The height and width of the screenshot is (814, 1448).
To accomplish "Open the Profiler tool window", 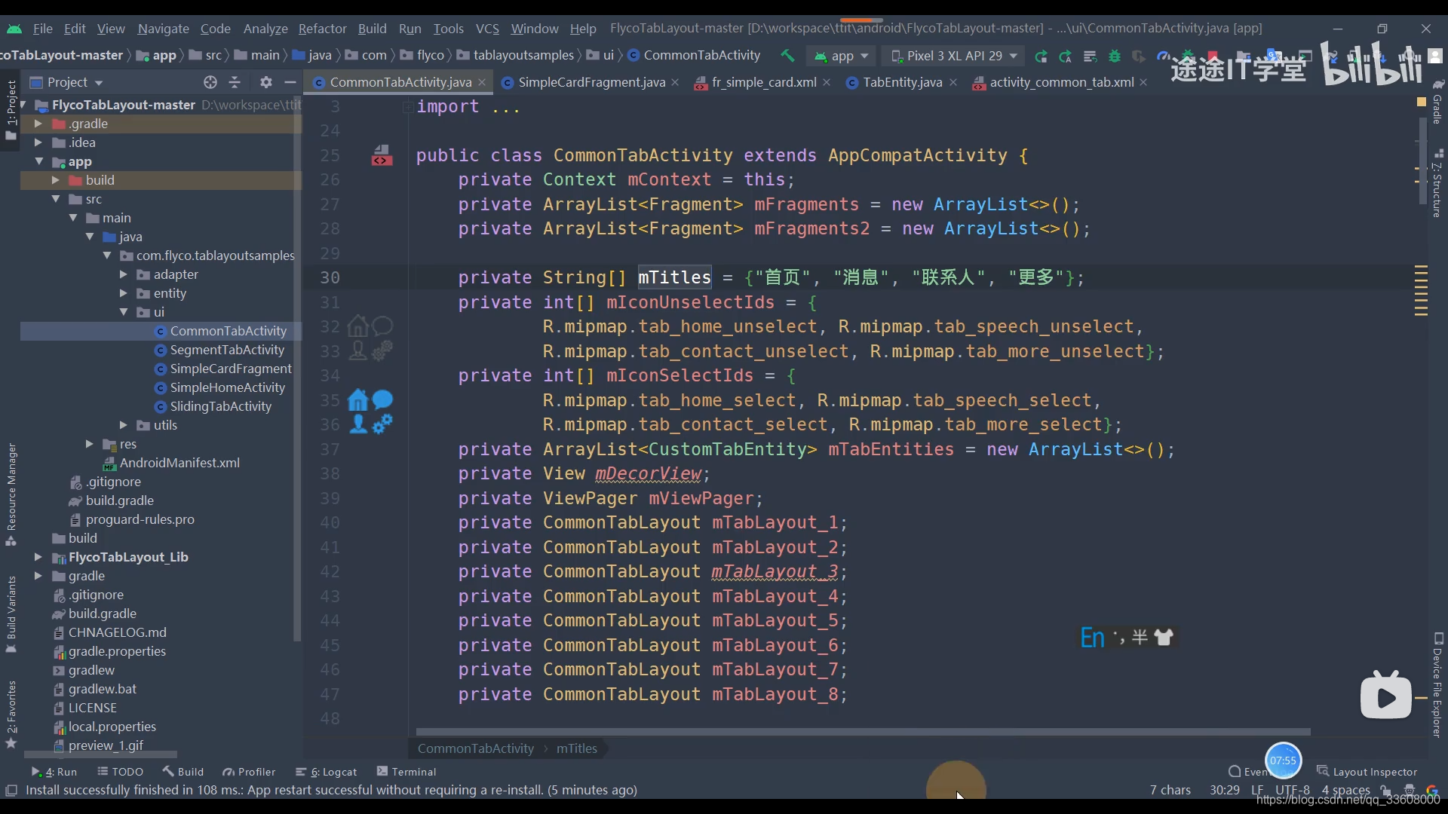I will 249,772.
